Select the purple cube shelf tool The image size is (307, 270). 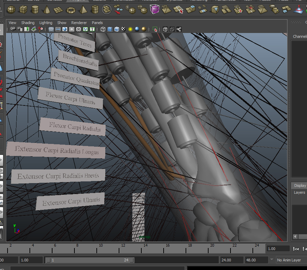tap(154, 9)
